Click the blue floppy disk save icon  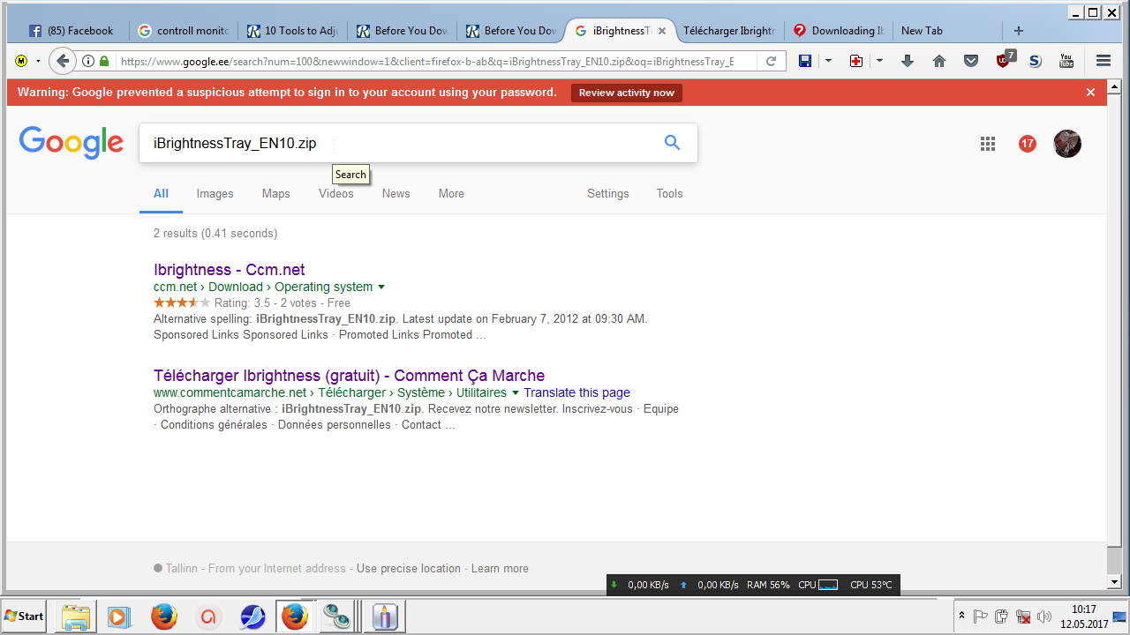pos(805,61)
